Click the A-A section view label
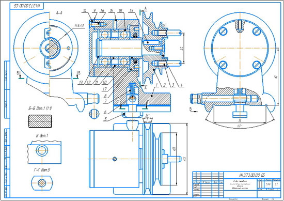 point(59,13)
